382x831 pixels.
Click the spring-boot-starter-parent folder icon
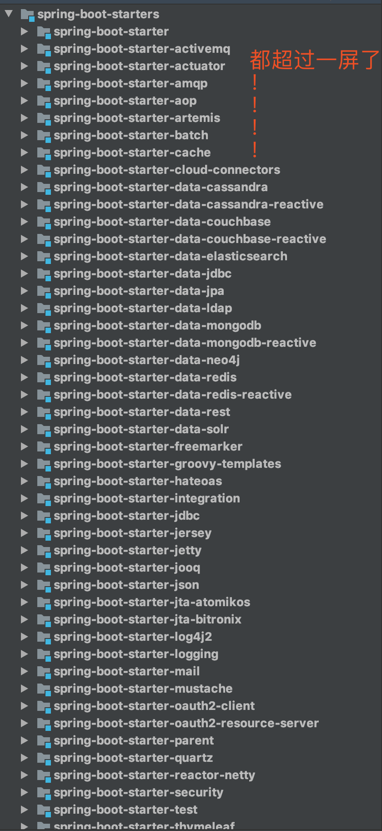(x=44, y=741)
